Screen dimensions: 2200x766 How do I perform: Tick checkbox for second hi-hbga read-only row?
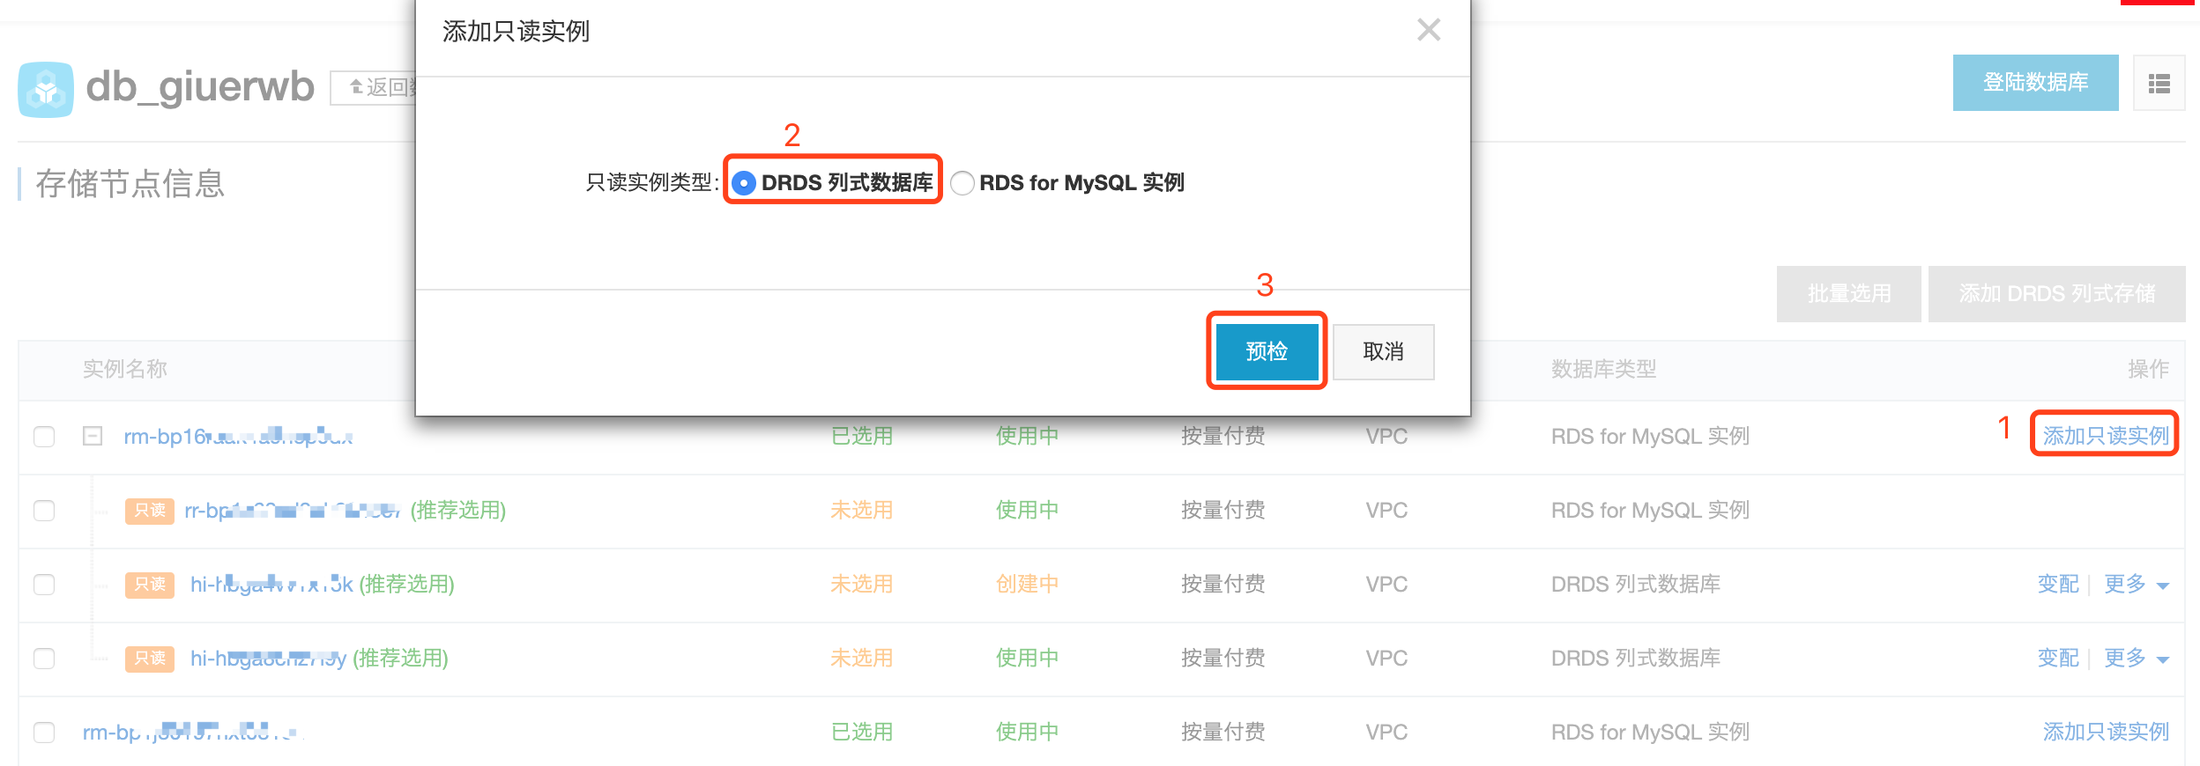pyautogui.click(x=44, y=659)
